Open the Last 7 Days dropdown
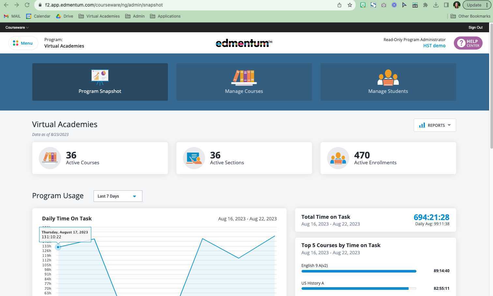This screenshot has width=493, height=296. [117, 196]
